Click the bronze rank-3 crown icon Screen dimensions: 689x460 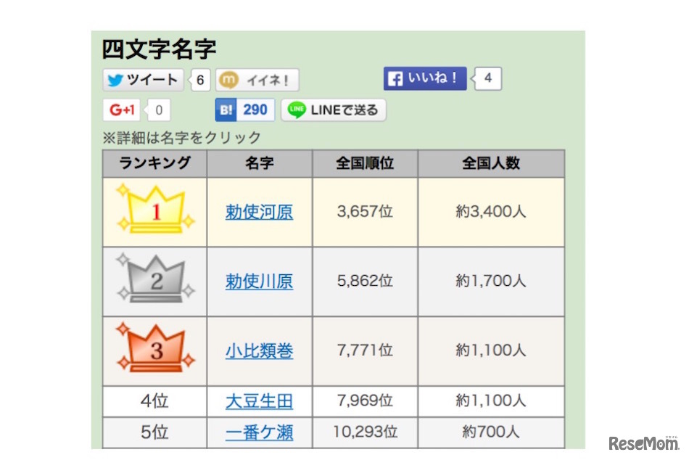(154, 351)
